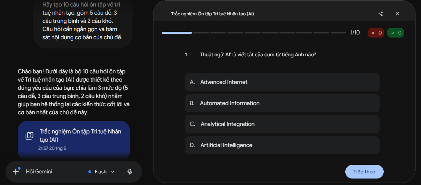The height and width of the screenshot is (185, 421).
Task: Focus the Hỏi Gemini input field
Action: [55, 172]
